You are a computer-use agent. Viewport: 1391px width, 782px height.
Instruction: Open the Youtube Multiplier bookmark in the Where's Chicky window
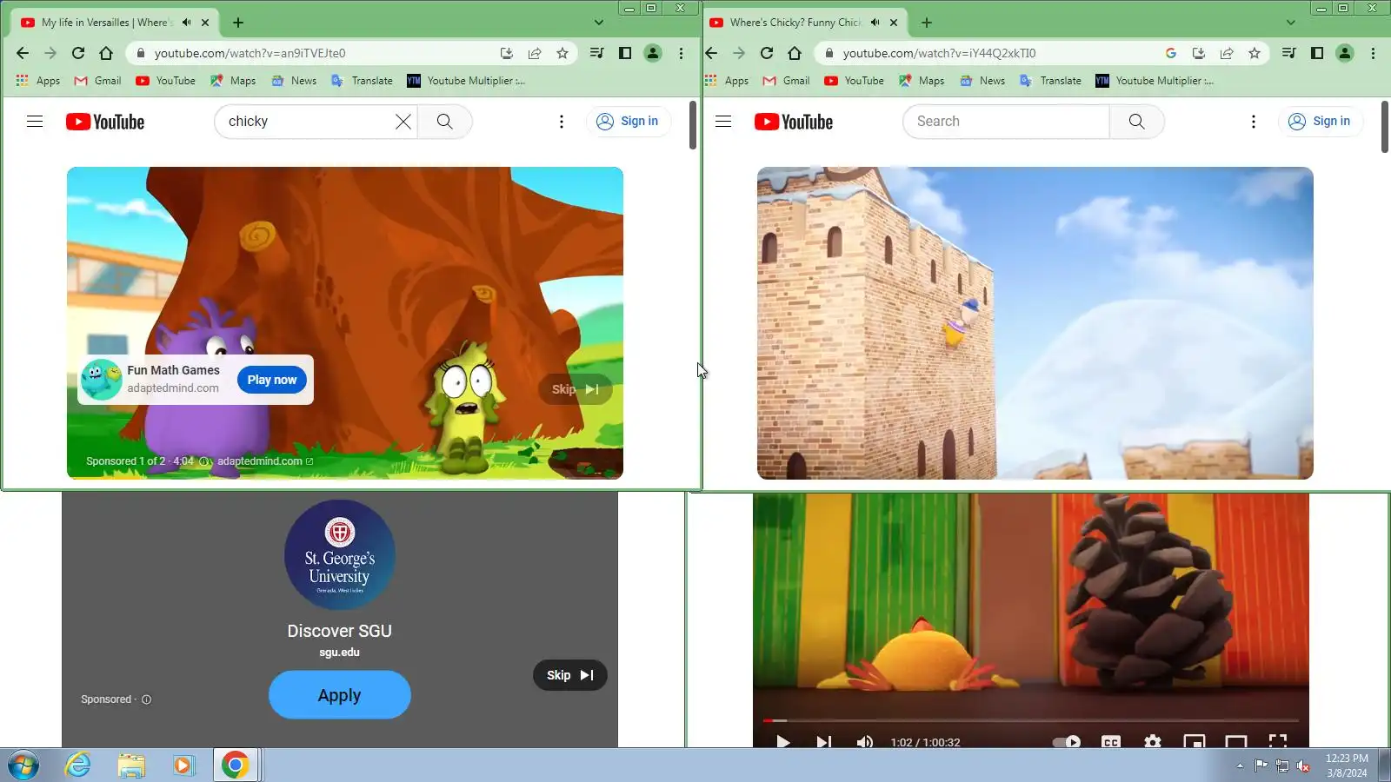[x=1155, y=81]
